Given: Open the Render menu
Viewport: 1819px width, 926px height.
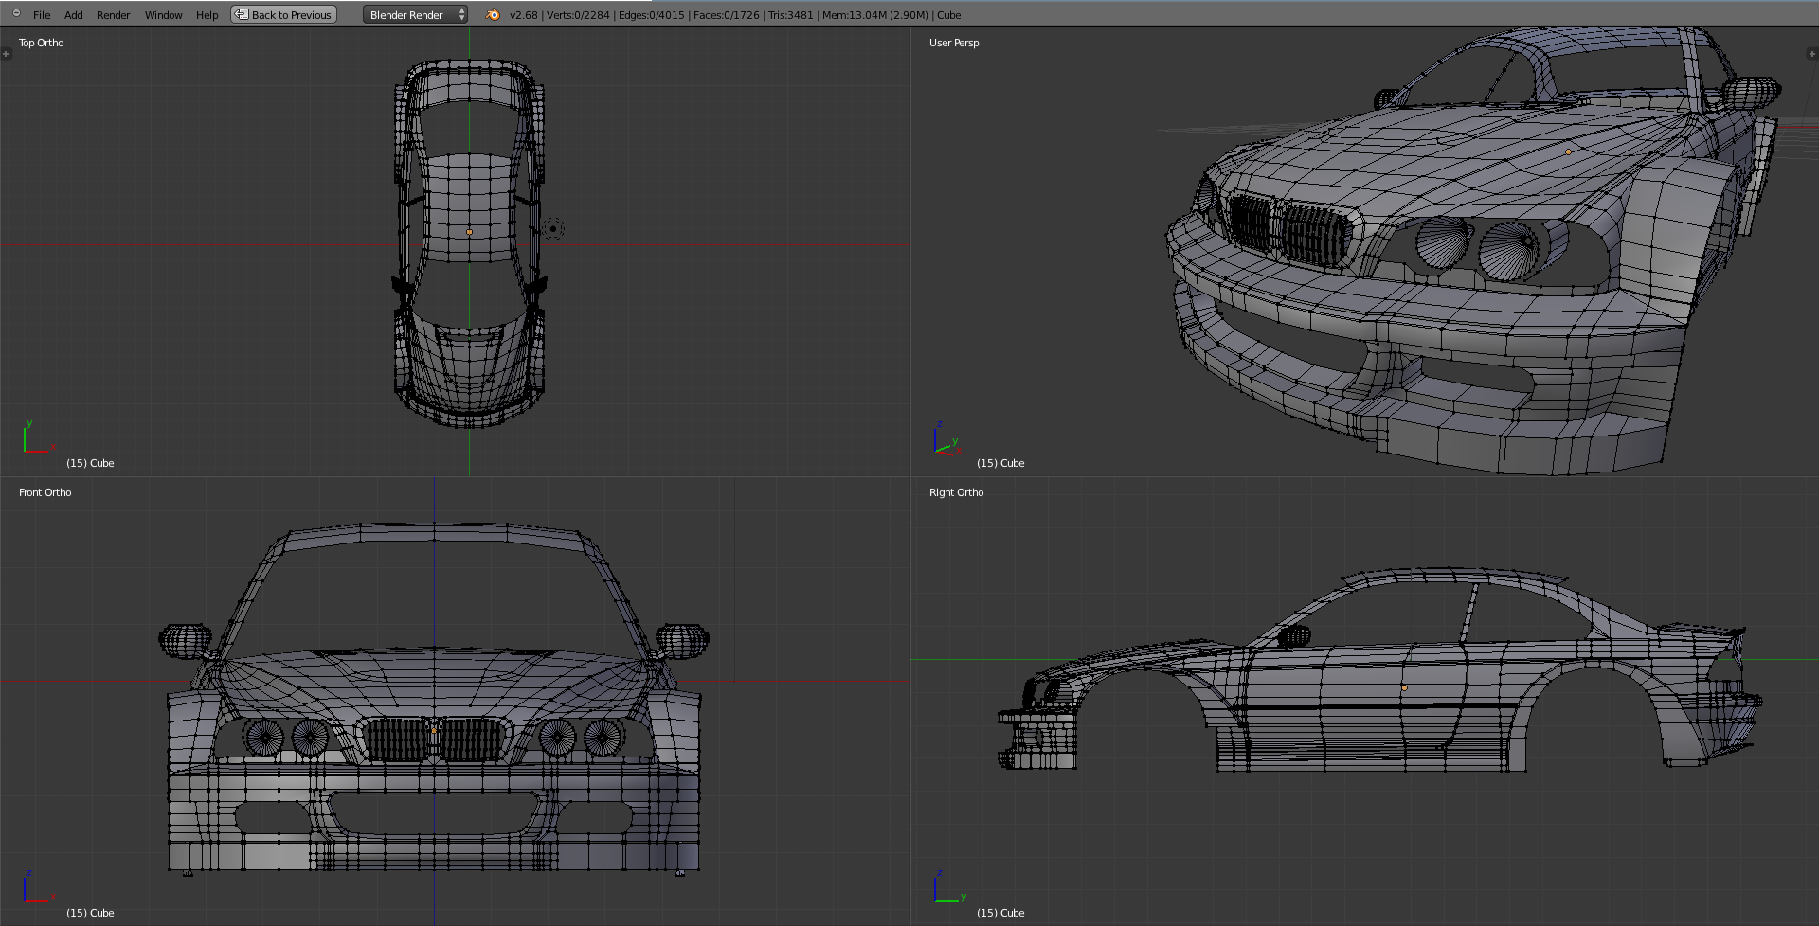Looking at the screenshot, I should click(x=114, y=15).
